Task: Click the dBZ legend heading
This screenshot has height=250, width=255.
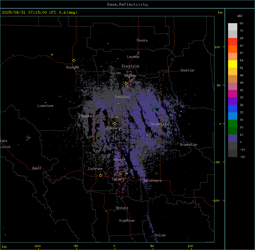Action: [x=240, y=16]
